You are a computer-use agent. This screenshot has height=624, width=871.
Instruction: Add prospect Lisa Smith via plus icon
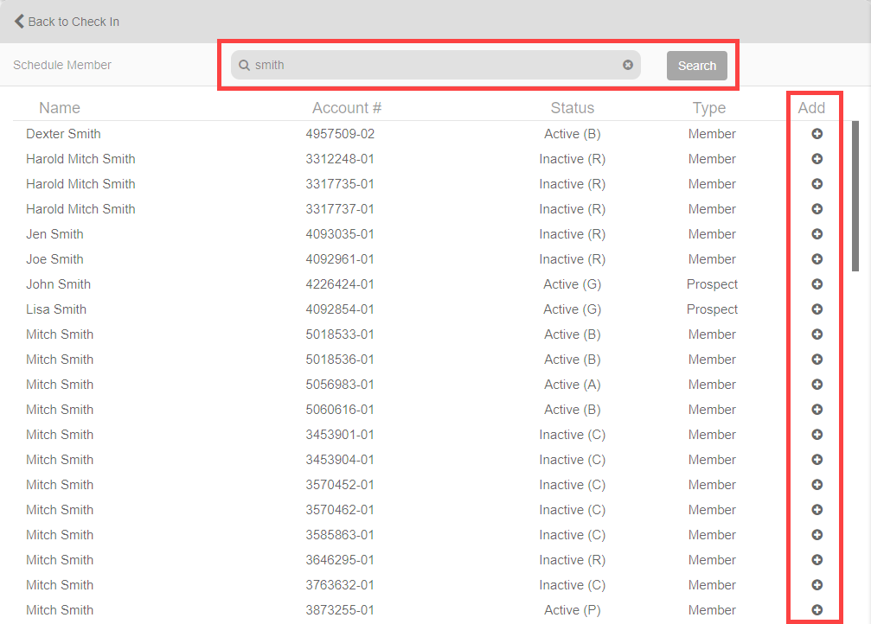817,309
